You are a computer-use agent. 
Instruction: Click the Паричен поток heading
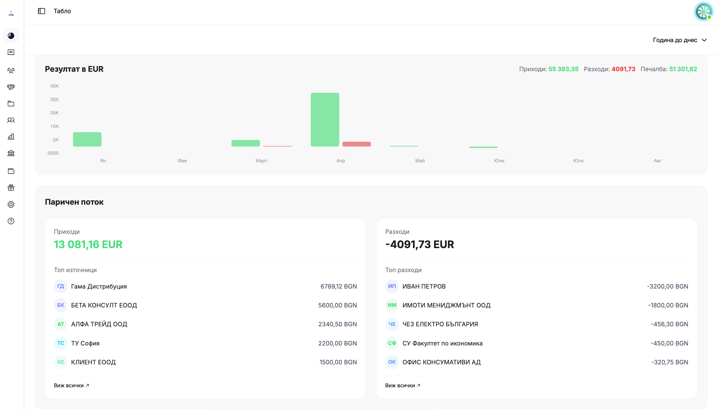[x=74, y=202]
